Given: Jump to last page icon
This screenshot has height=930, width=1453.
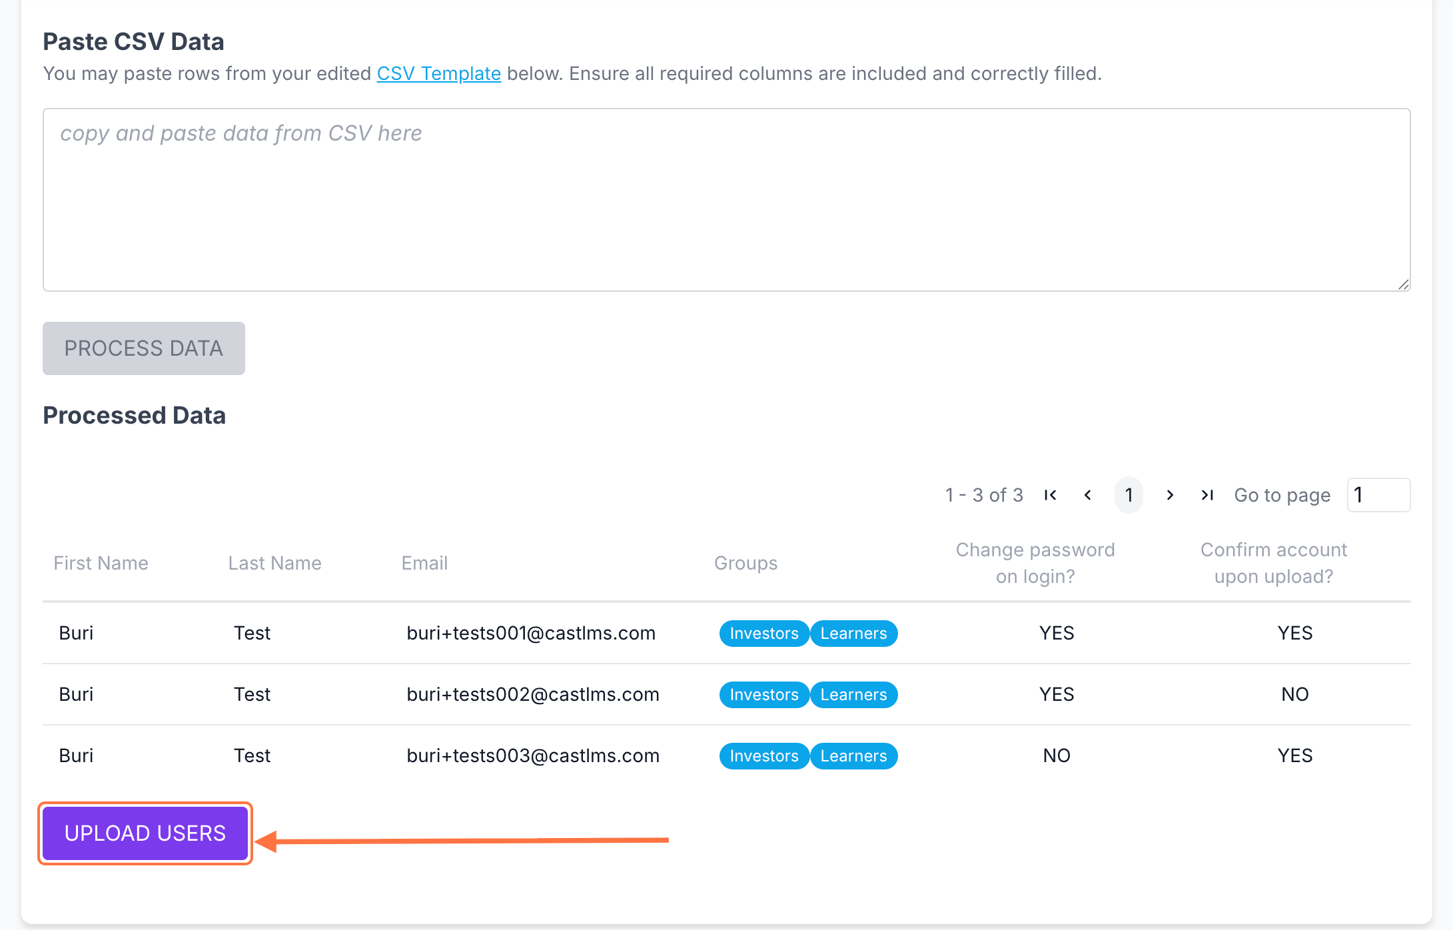Looking at the screenshot, I should (1207, 495).
